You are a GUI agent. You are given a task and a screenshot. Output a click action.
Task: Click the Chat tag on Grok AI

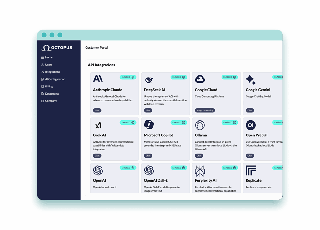[x=97, y=156]
